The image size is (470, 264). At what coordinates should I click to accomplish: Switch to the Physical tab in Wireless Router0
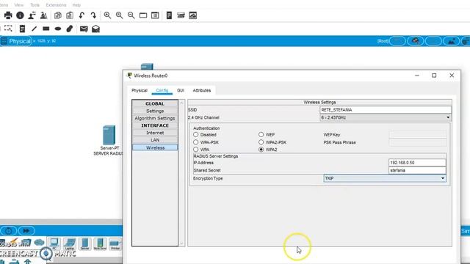click(x=140, y=90)
